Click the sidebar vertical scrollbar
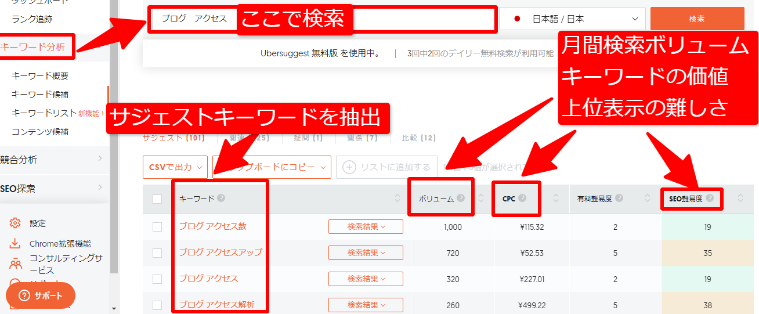Screen dimensions: 759x314 (114, 136)
